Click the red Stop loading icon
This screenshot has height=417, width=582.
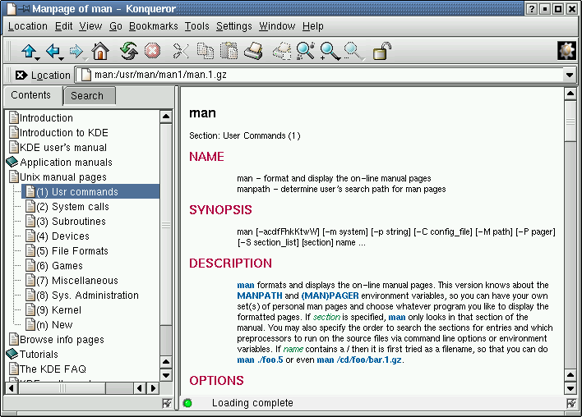(x=151, y=52)
